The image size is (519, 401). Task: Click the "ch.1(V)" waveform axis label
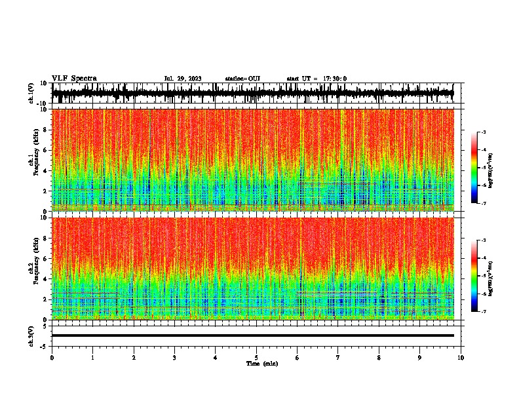point(31,93)
